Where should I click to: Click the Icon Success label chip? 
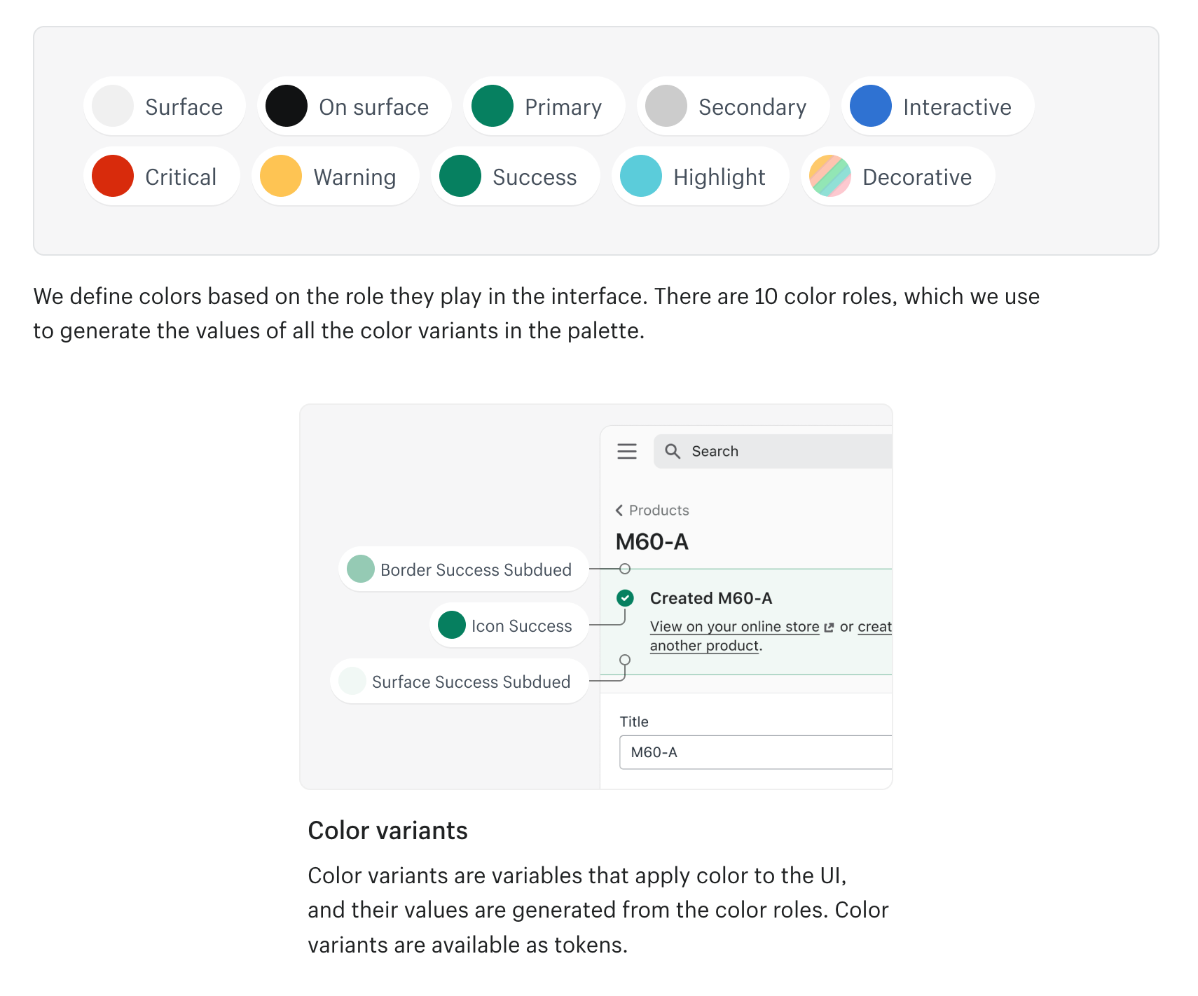click(509, 625)
